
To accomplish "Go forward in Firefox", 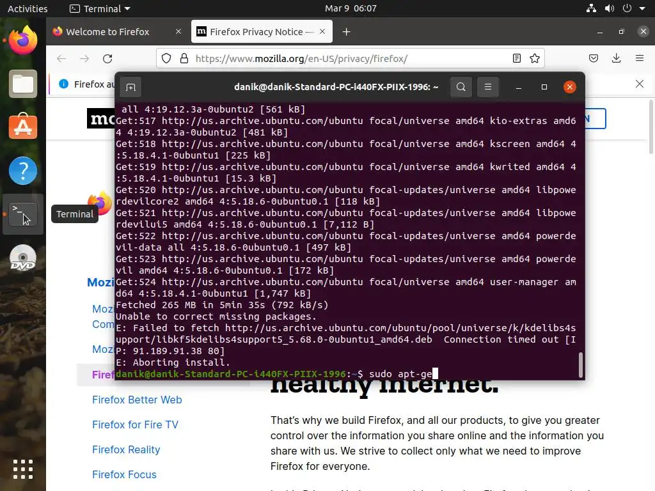I will (x=84, y=58).
